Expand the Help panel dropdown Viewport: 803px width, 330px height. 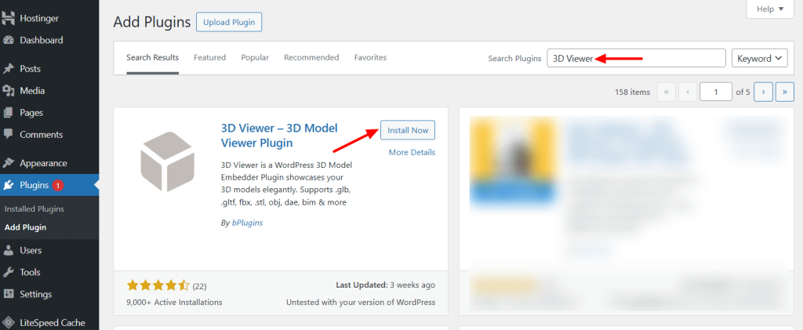pos(770,9)
